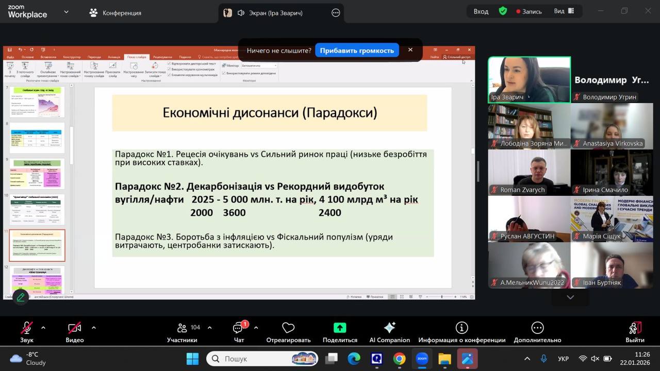Turn on camera with Видео icon

75,328
